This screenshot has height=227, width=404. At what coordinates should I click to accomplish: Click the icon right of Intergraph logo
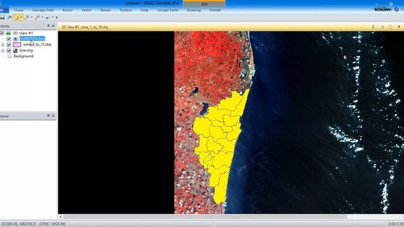396,9
